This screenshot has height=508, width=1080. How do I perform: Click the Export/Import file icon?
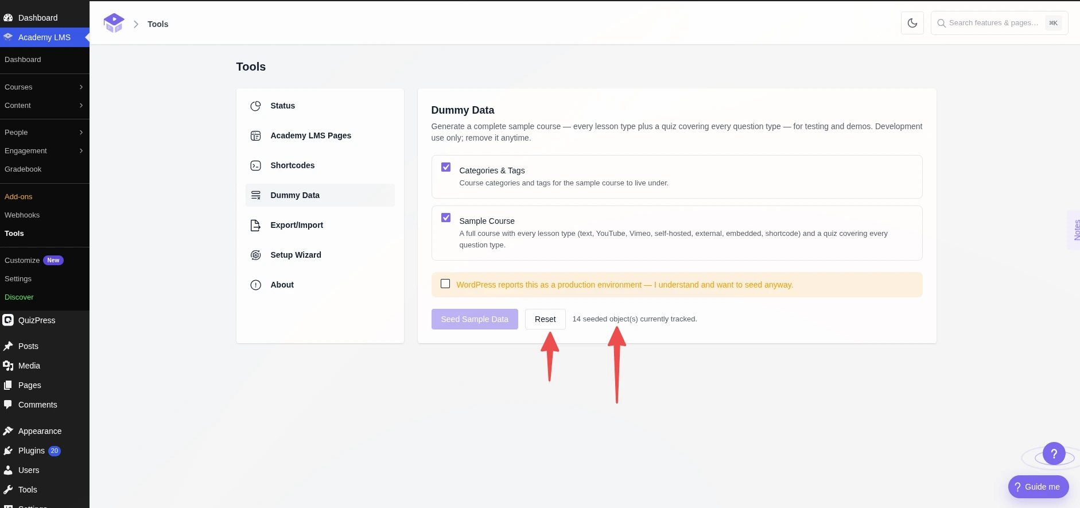(256, 225)
